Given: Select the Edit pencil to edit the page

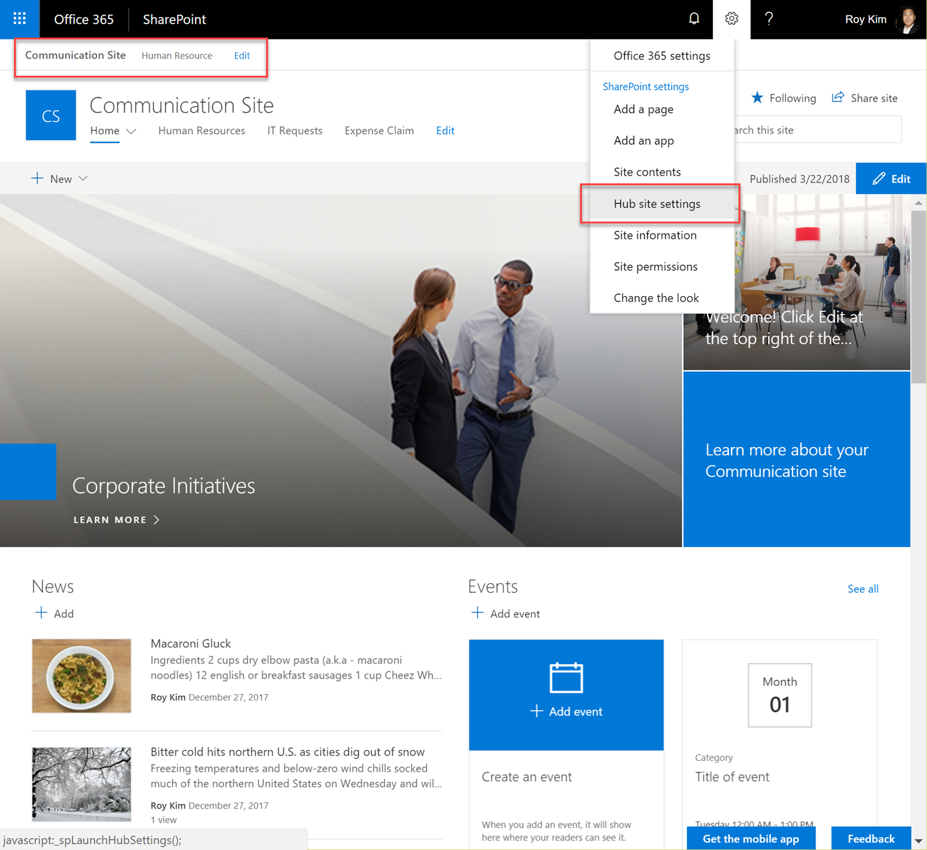Looking at the screenshot, I should (891, 178).
